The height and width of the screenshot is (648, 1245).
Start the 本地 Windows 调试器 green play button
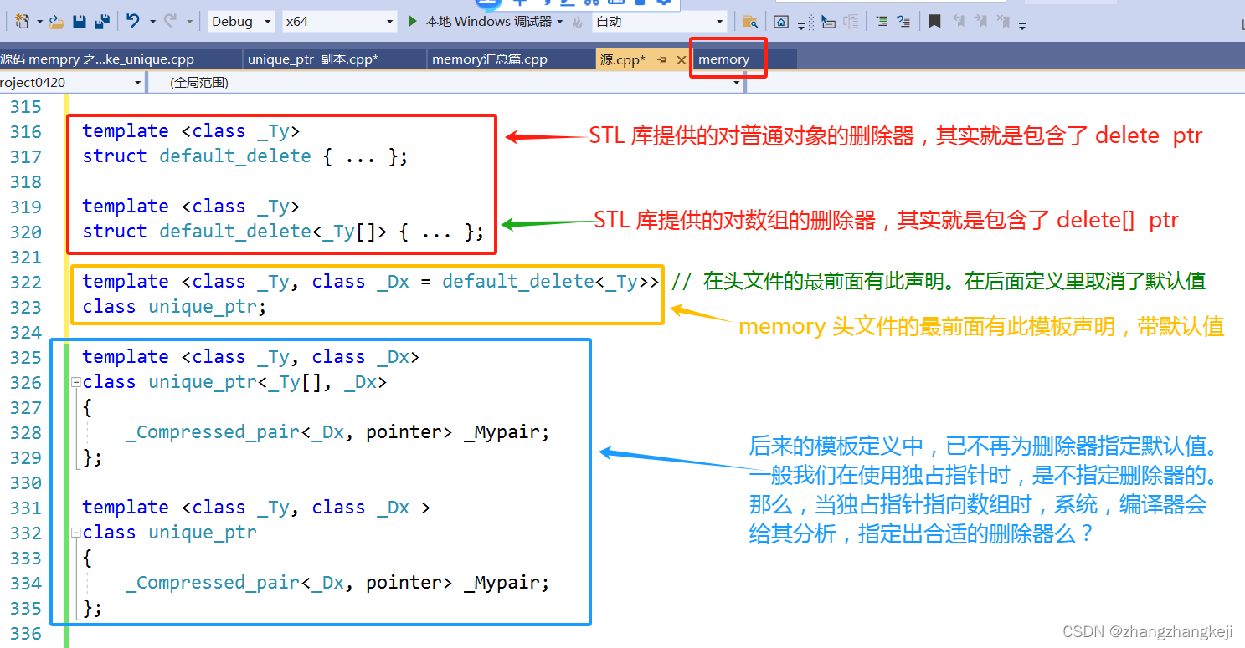tap(413, 21)
